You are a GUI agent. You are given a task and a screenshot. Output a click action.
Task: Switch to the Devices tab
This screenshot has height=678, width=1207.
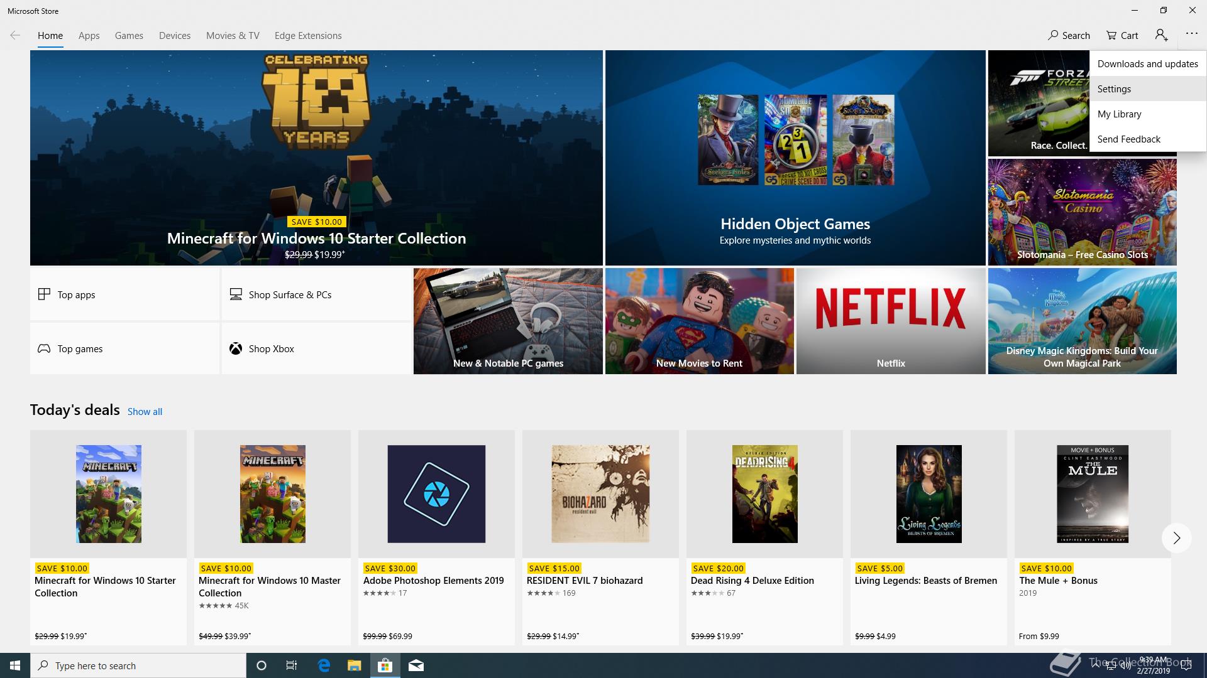tap(175, 36)
